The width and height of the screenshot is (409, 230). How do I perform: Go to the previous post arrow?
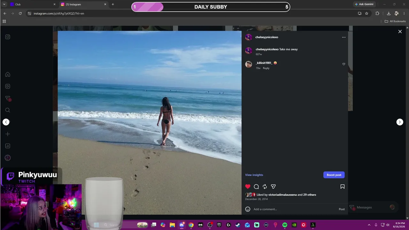6,122
